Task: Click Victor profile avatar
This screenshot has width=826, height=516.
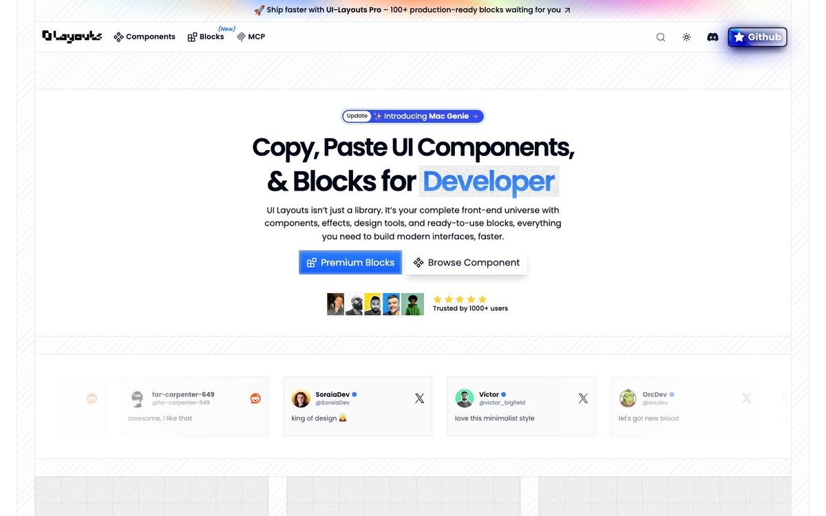Action: (x=465, y=398)
